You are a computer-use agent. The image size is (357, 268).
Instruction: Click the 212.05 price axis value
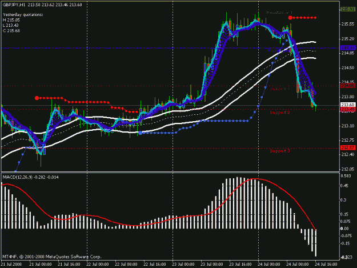[348, 169]
